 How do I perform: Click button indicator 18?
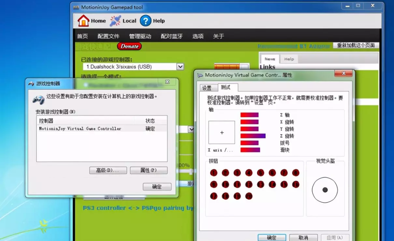click(x=225, y=196)
